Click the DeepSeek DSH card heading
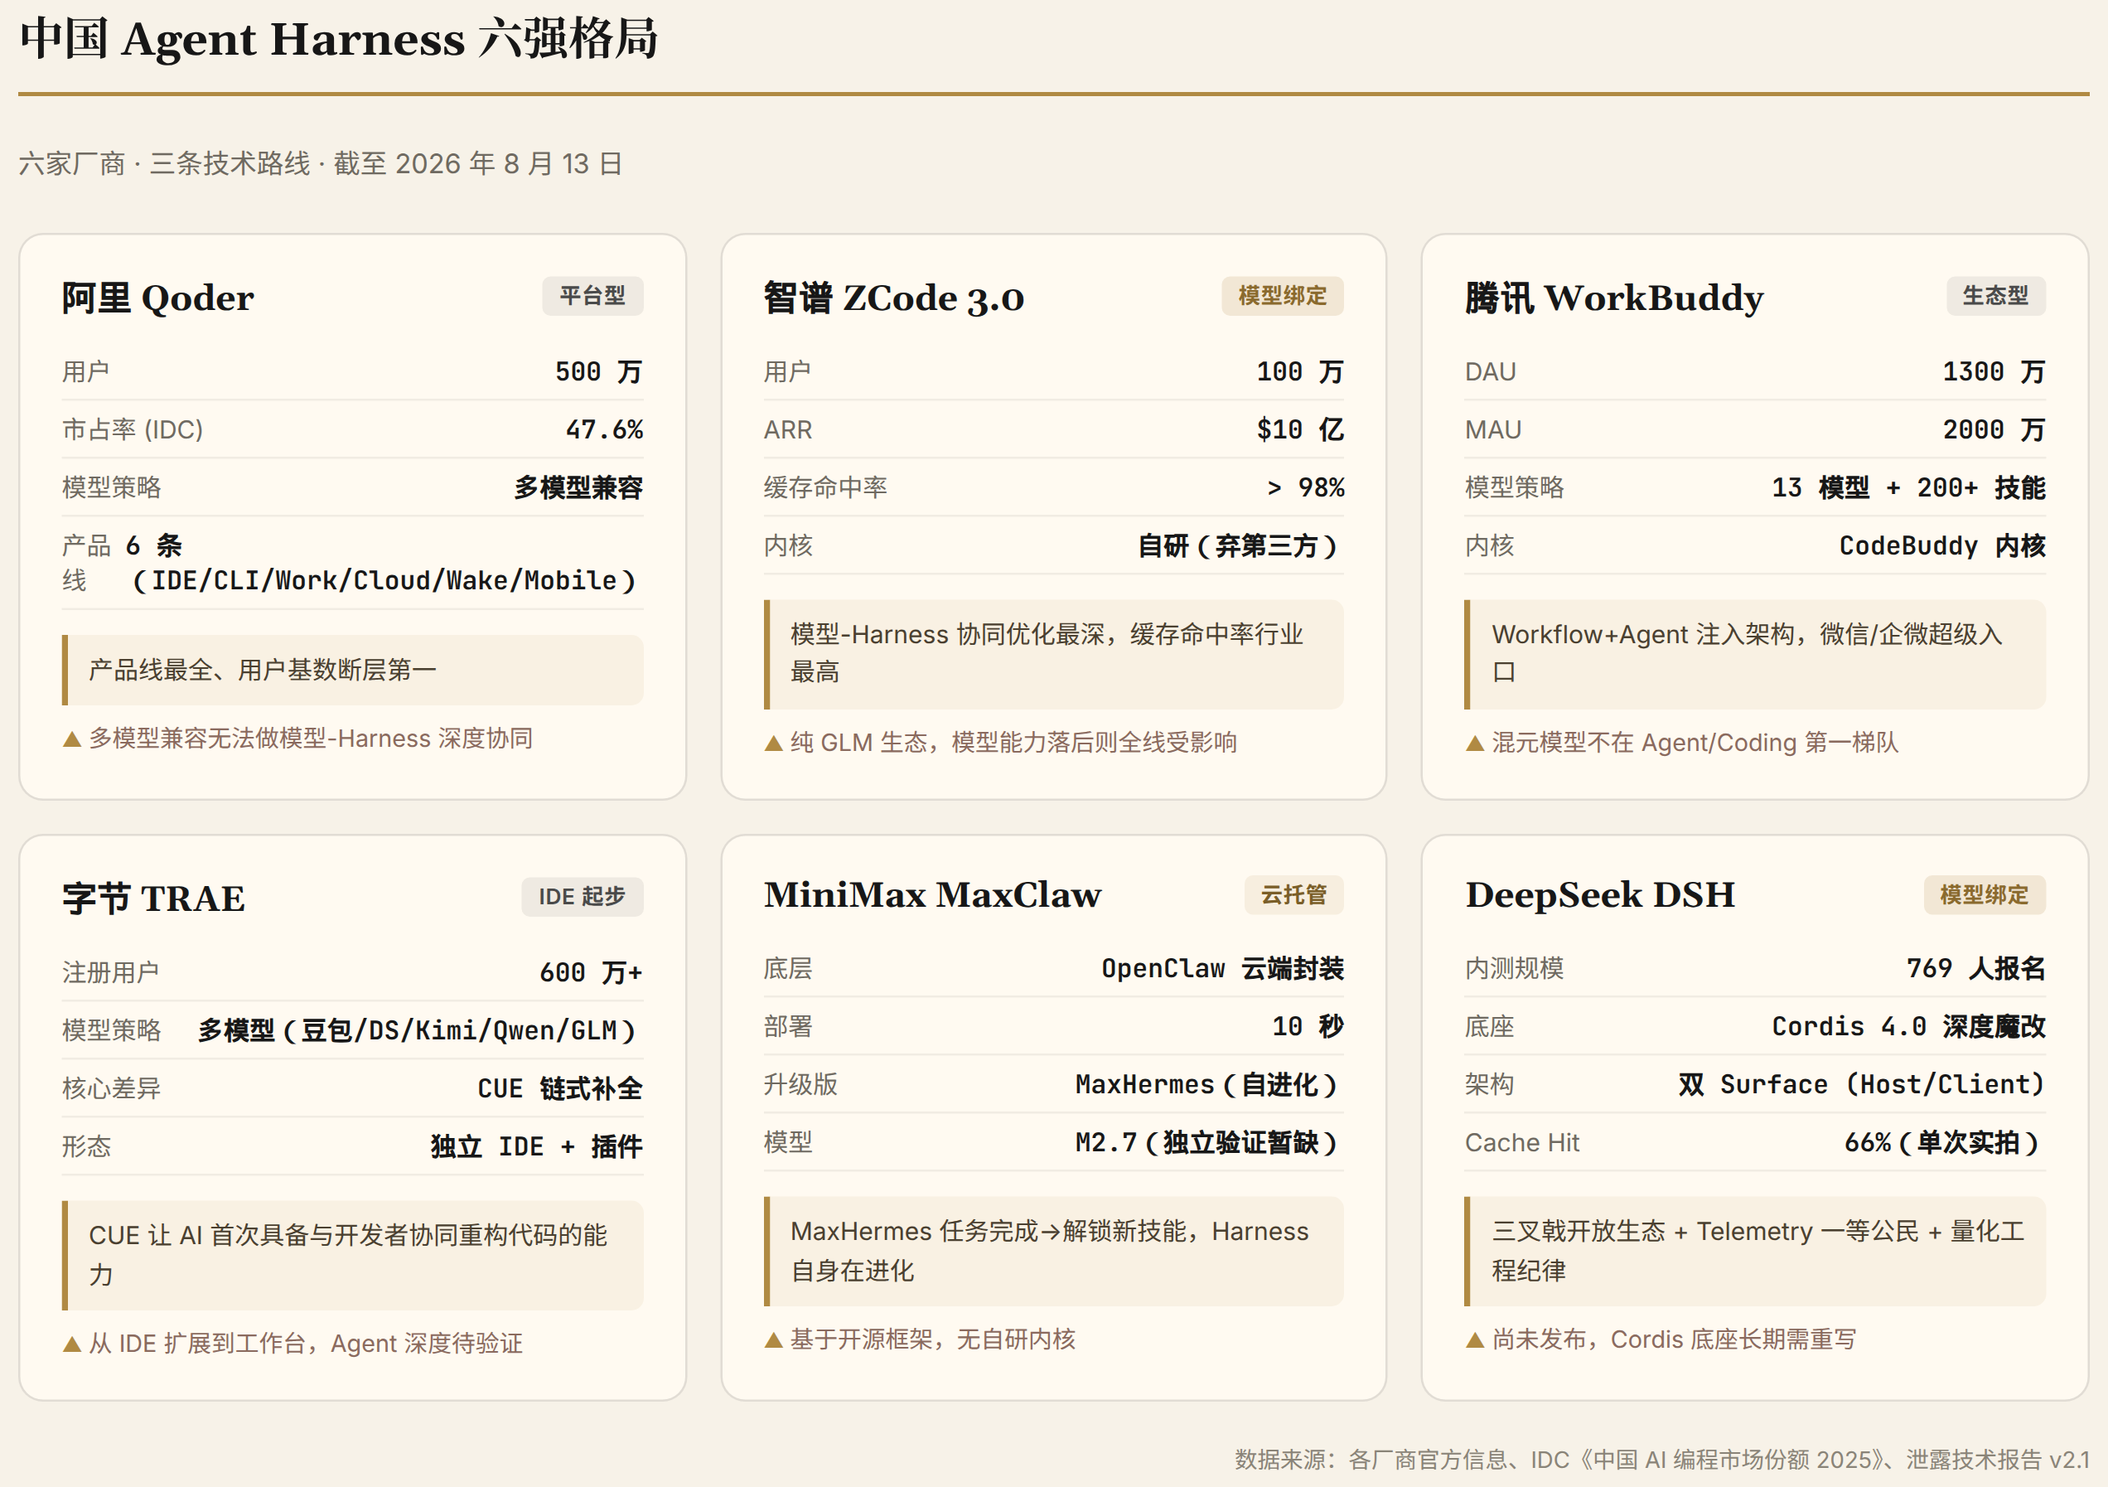This screenshot has height=1487, width=2108. coord(1600,894)
